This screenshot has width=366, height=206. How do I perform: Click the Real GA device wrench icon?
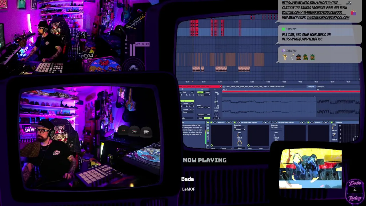216,122
